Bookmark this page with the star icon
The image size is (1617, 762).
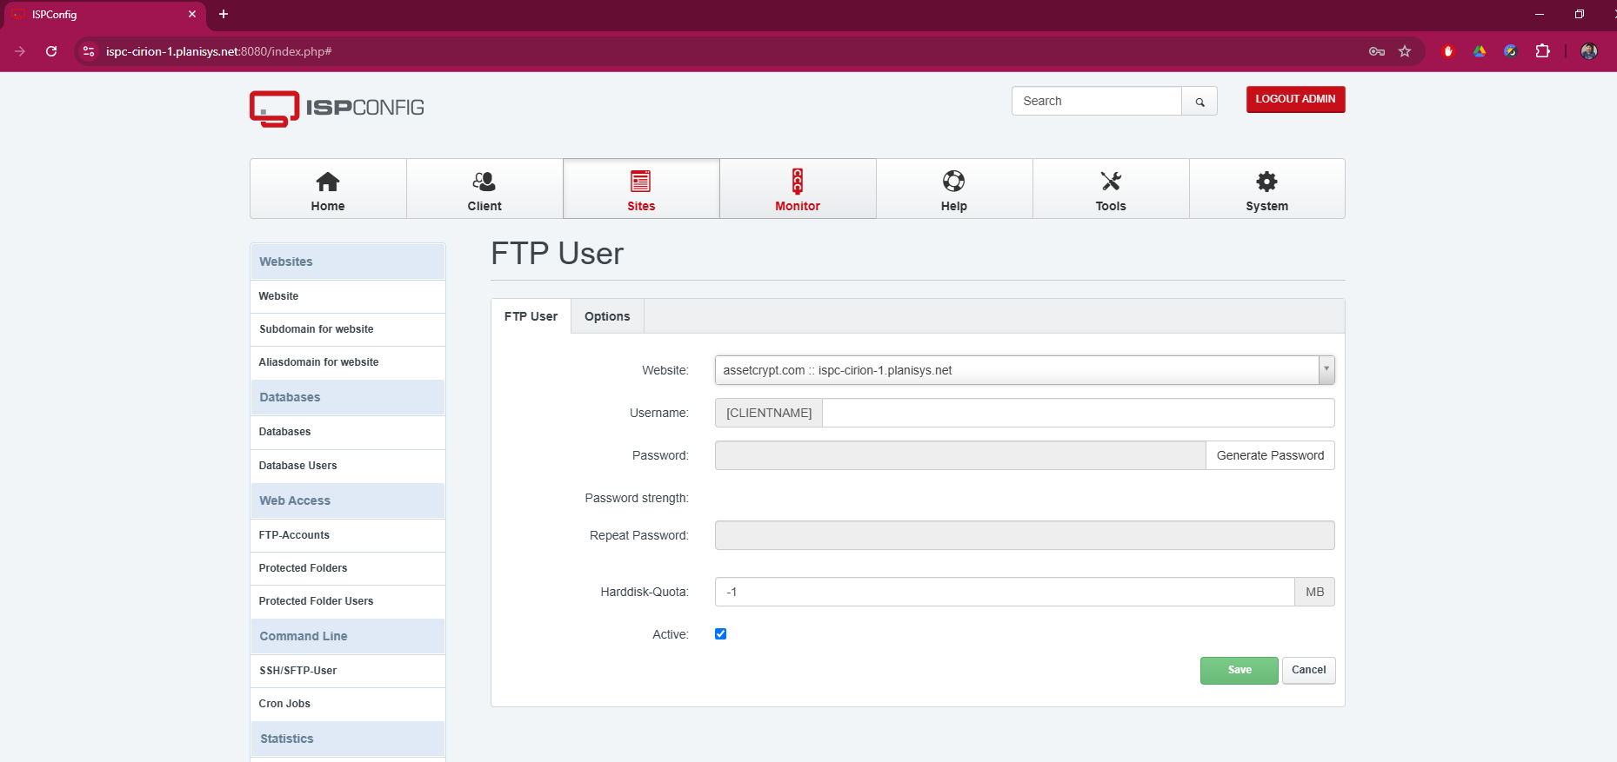[x=1405, y=51]
